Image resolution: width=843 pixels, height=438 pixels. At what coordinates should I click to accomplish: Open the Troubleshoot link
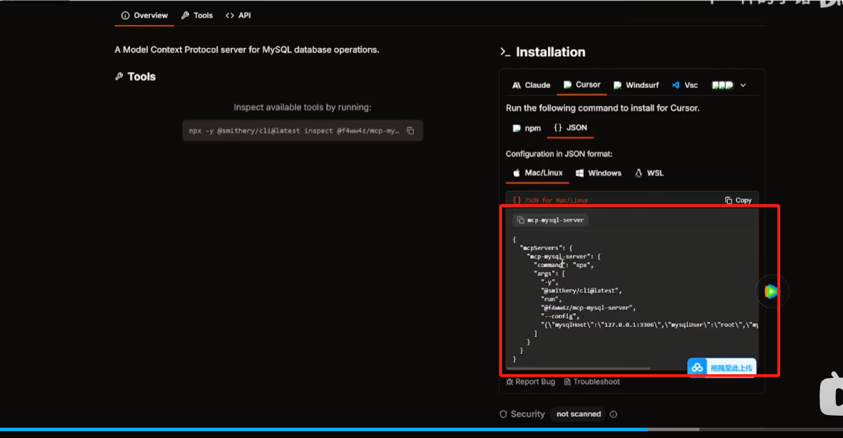[x=592, y=382]
